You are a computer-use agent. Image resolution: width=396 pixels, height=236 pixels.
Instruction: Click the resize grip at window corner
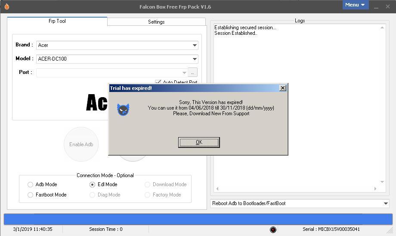pyautogui.click(x=390, y=230)
